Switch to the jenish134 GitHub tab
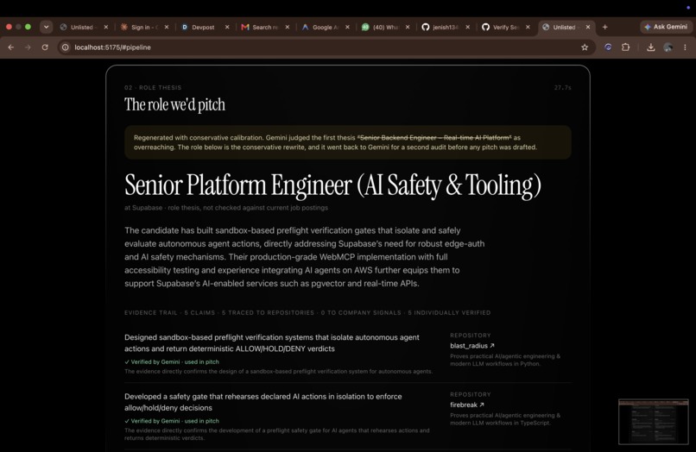Image resolution: width=696 pixels, height=452 pixels. tap(444, 27)
